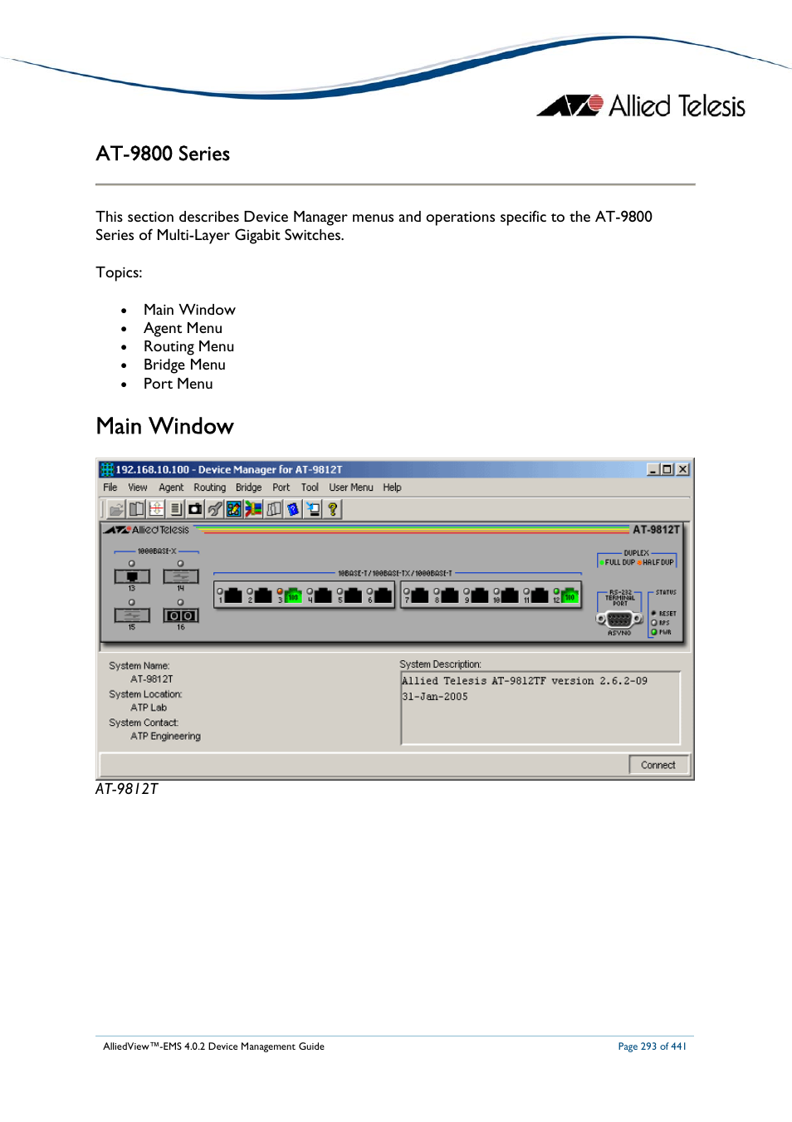
Task: Select RJ-45 port 6 on the switch
Action: (383, 595)
